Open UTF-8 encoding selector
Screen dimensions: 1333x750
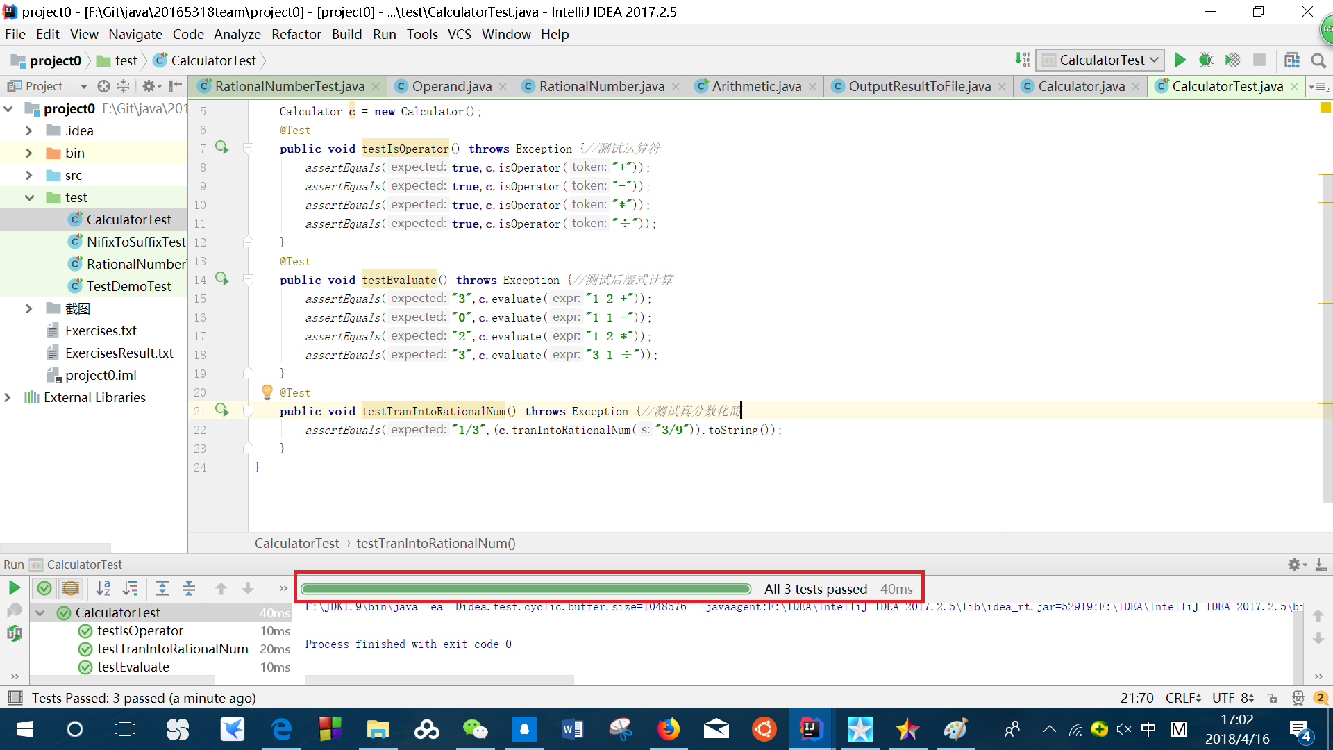click(x=1233, y=698)
